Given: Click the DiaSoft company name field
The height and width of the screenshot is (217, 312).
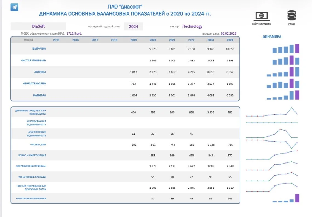Looking at the screenshot, I should pyautogui.click(x=38, y=26).
